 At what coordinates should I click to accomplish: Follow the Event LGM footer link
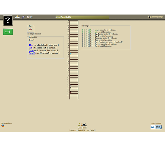tap(89, 130)
